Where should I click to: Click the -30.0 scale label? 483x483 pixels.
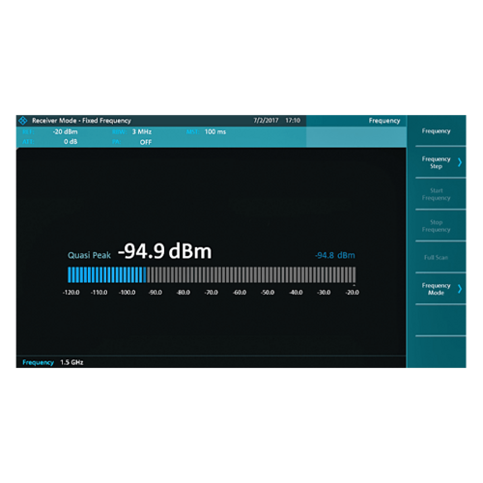coord(324,293)
